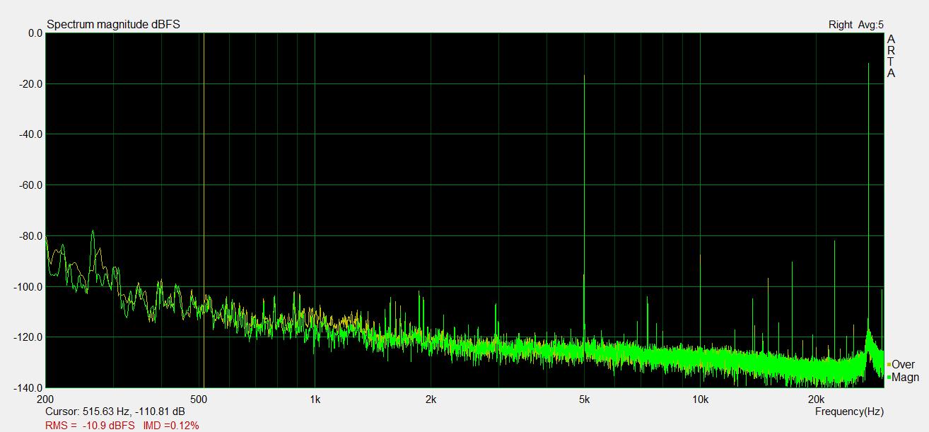Select the 'Over' legend entry
This screenshot has height=432, width=929.
tap(901, 365)
